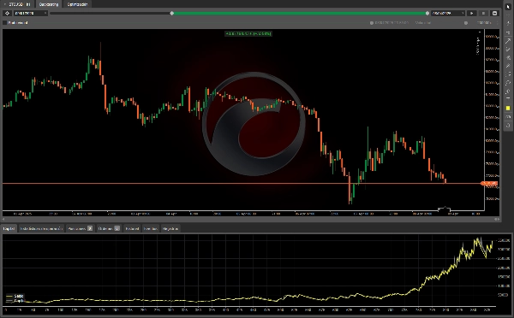The height and width of the screenshot is (318, 514).
Task: Click the Órdenes count badge
Action: tap(117, 228)
